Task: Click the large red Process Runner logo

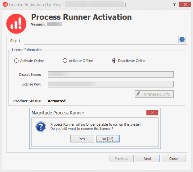Action: point(16,24)
